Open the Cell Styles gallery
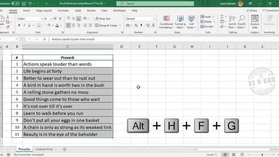Image resolution: width=279 pixels, height=157 pixels. coord(191,22)
